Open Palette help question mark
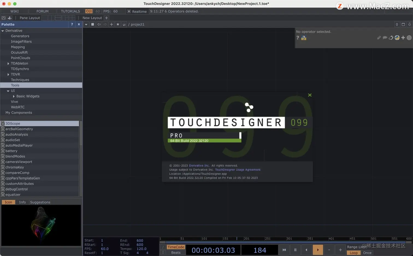Screen dimensions: 413x256 pos(72,24)
